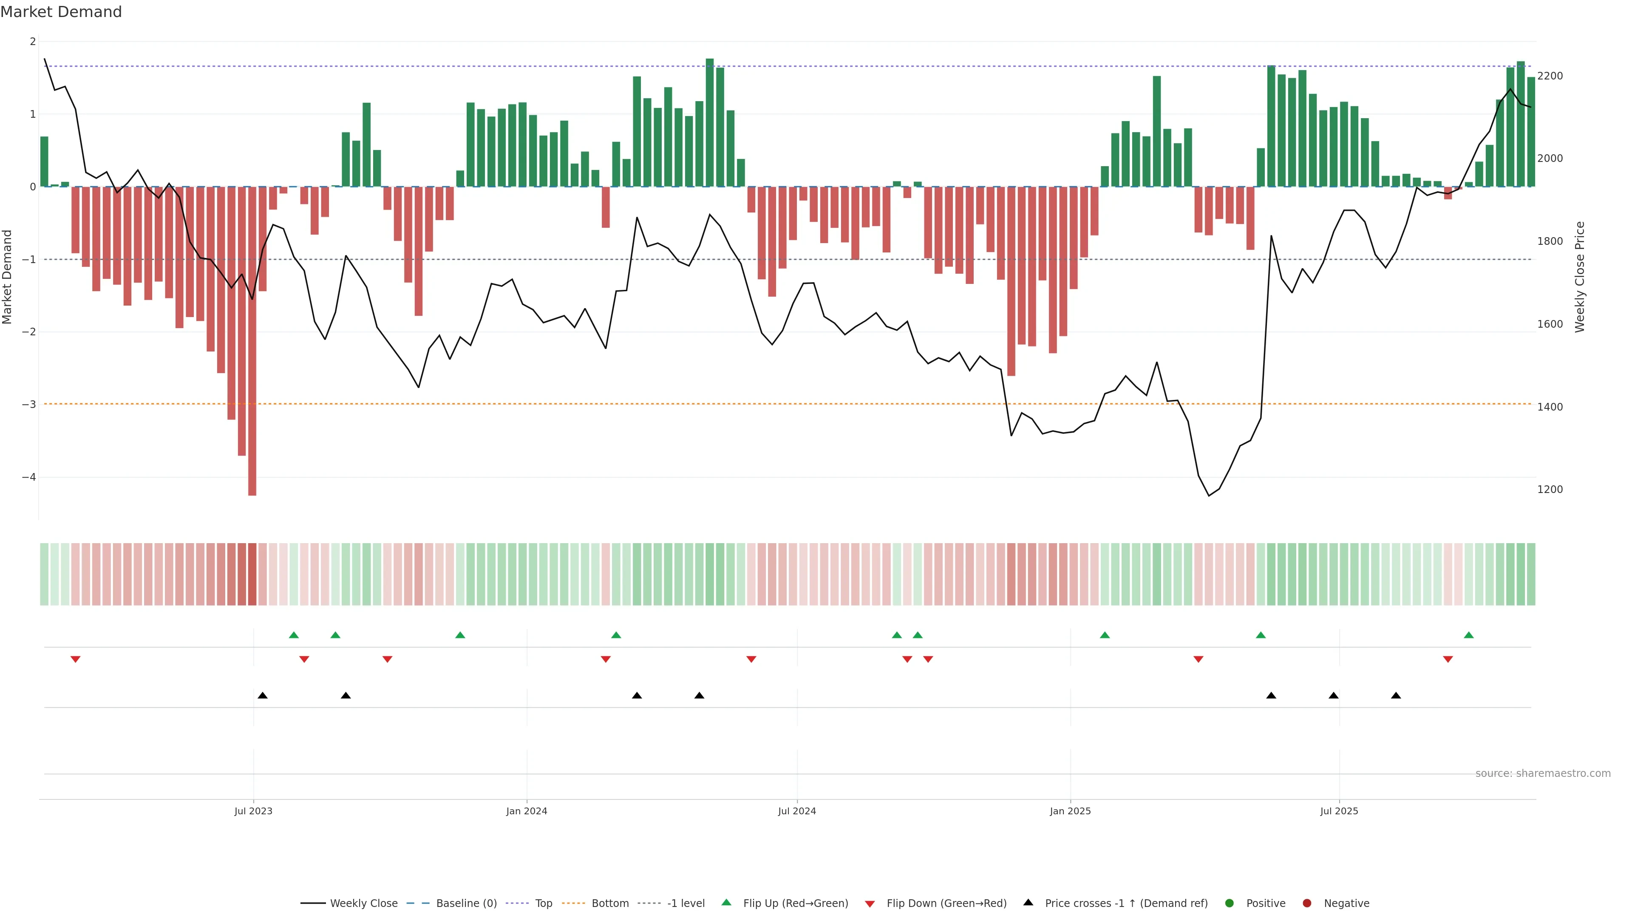Click the darkest red heatmap cell
This screenshot has height=918, width=1632.
click(252, 574)
